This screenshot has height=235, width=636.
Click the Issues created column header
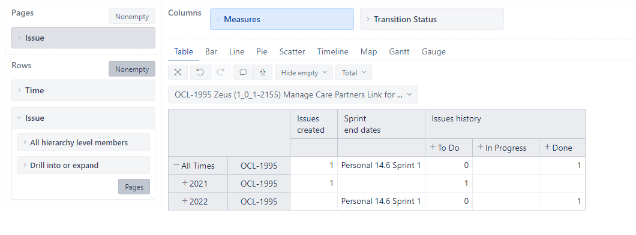(314, 124)
